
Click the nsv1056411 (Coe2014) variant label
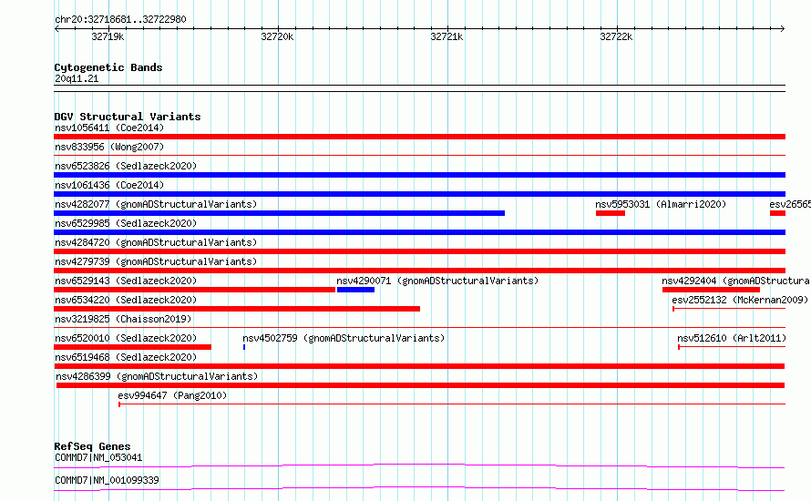(x=109, y=128)
